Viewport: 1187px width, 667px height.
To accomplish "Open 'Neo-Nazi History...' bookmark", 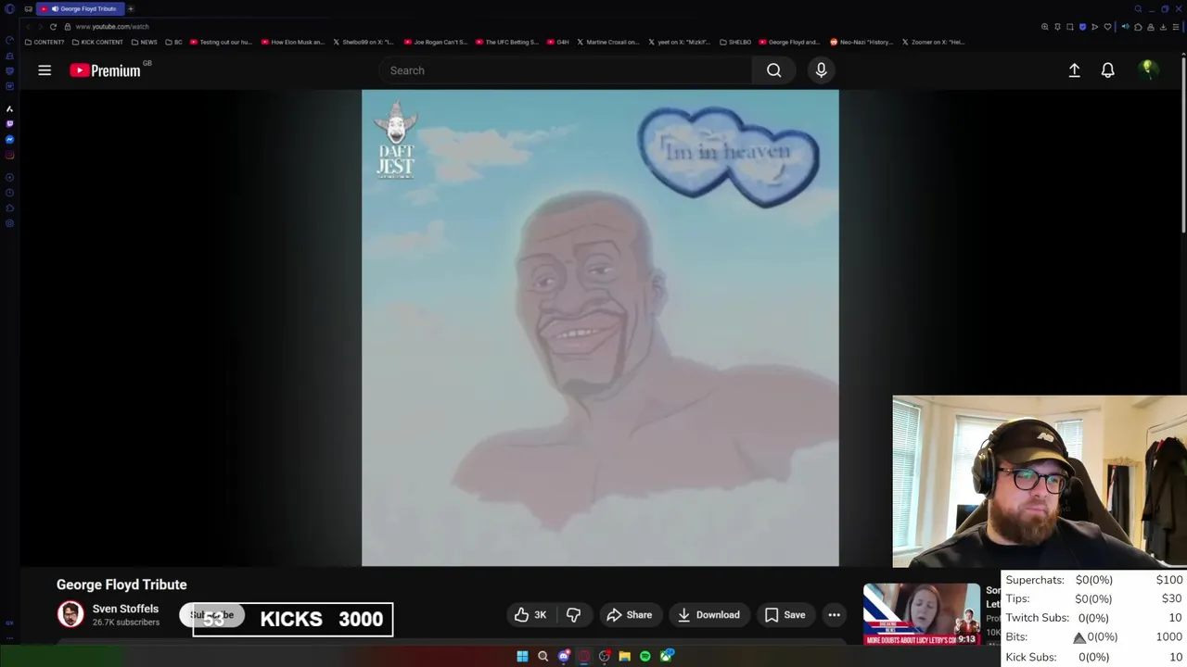I will click(x=862, y=42).
